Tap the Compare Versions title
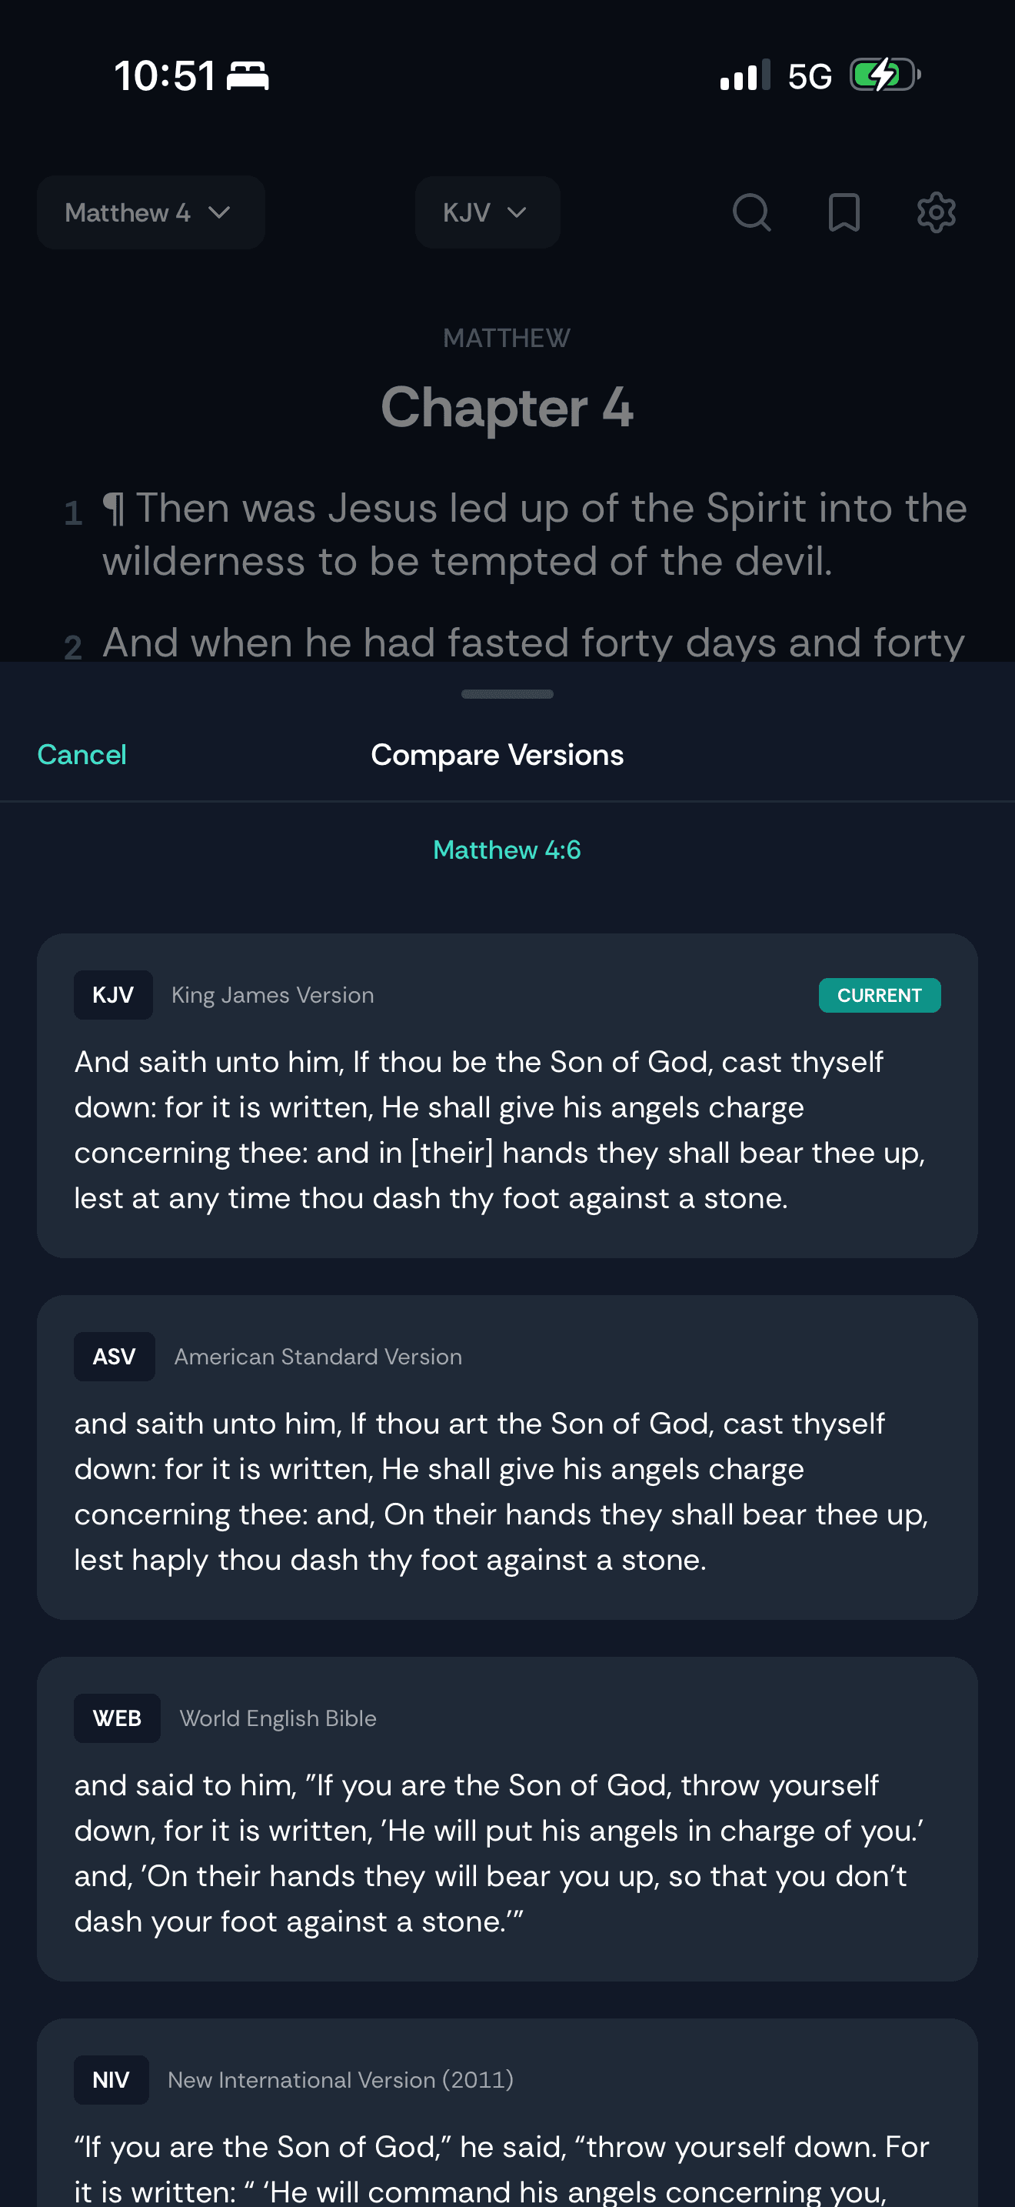This screenshot has height=2207, width=1015. coord(497,755)
